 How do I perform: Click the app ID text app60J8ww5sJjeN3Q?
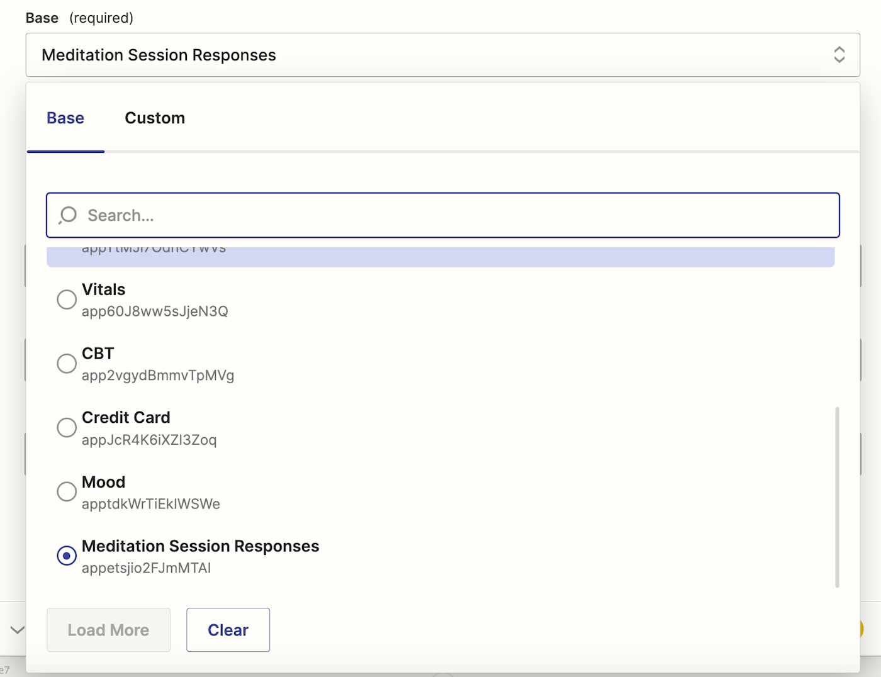pos(155,311)
